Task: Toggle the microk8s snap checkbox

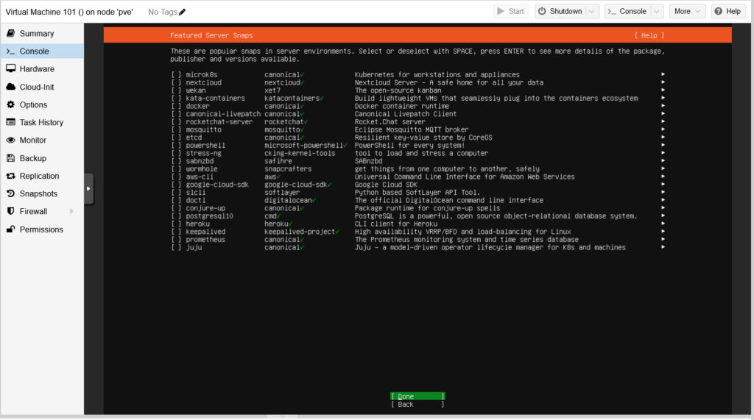Action: tap(176, 75)
